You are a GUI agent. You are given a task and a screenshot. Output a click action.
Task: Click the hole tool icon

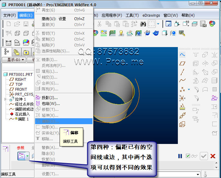pyautogui.click(x=196, y=55)
